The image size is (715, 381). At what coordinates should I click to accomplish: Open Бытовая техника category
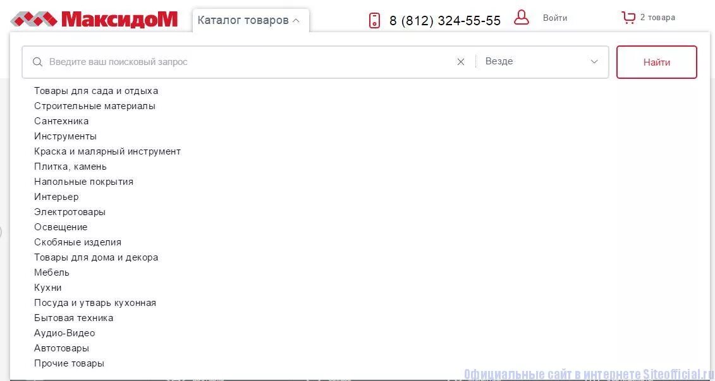click(73, 318)
